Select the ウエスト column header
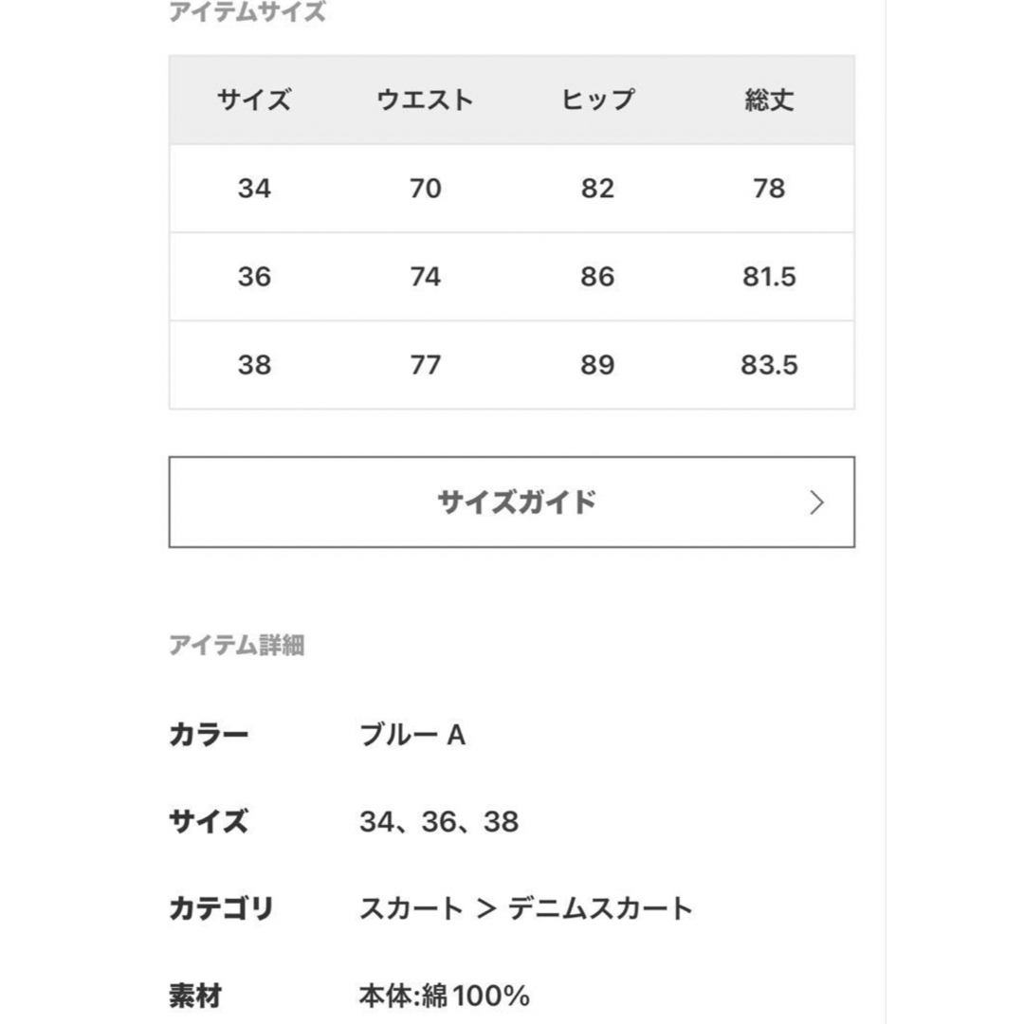1024x1024 pixels. (x=425, y=100)
